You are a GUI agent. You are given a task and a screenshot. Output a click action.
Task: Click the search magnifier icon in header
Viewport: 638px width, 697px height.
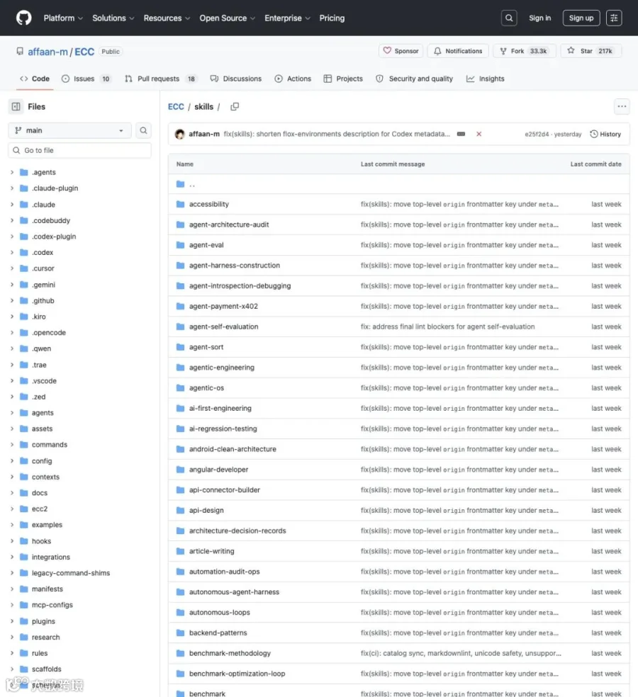click(509, 18)
